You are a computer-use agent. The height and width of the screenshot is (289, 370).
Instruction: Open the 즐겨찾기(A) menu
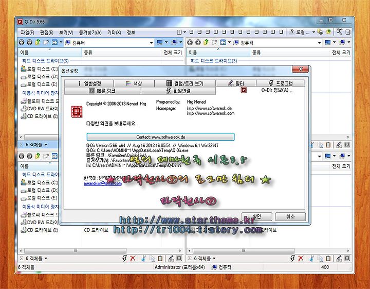click(90, 32)
